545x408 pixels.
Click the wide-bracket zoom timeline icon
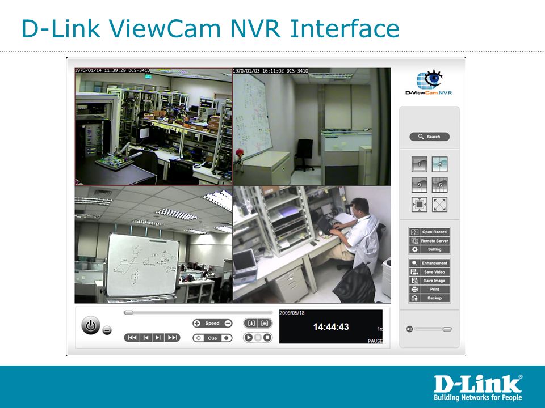point(265,324)
